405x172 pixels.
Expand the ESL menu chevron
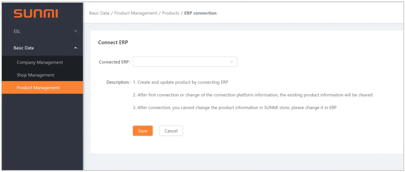coord(75,31)
